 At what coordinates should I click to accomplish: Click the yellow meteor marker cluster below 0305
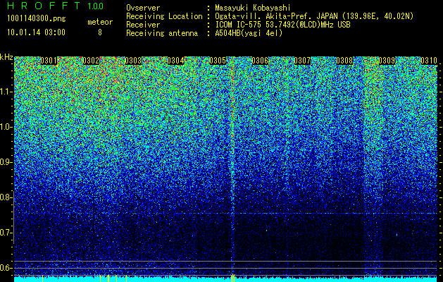(232, 278)
